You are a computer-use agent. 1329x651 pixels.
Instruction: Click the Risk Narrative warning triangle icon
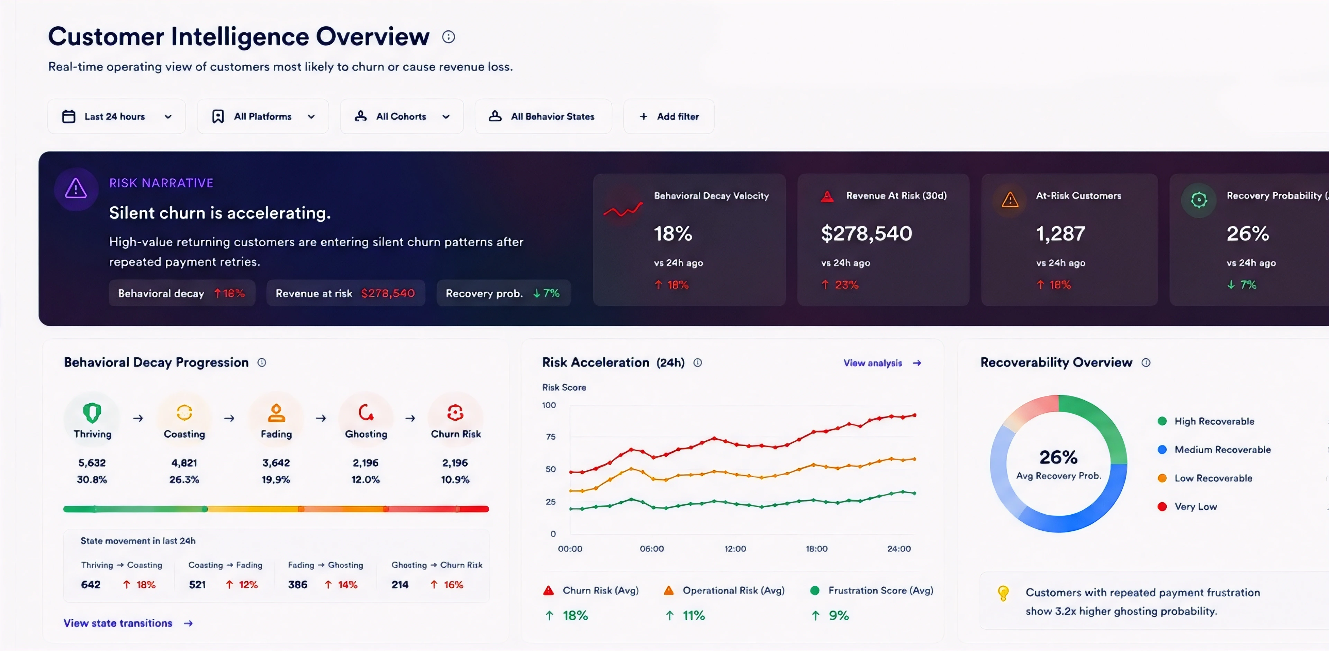click(76, 189)
